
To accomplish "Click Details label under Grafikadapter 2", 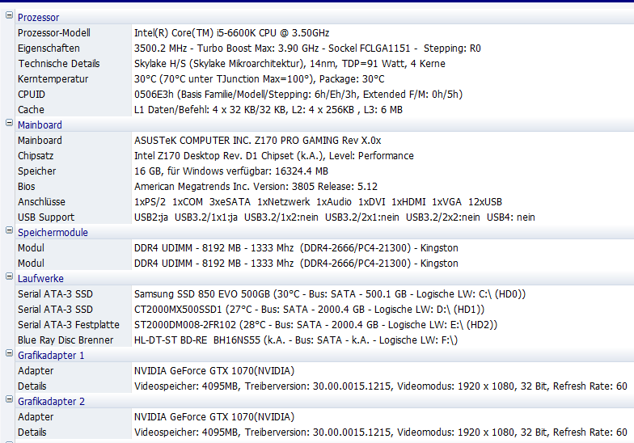I will pyautogui.click(x=32, y=432).
